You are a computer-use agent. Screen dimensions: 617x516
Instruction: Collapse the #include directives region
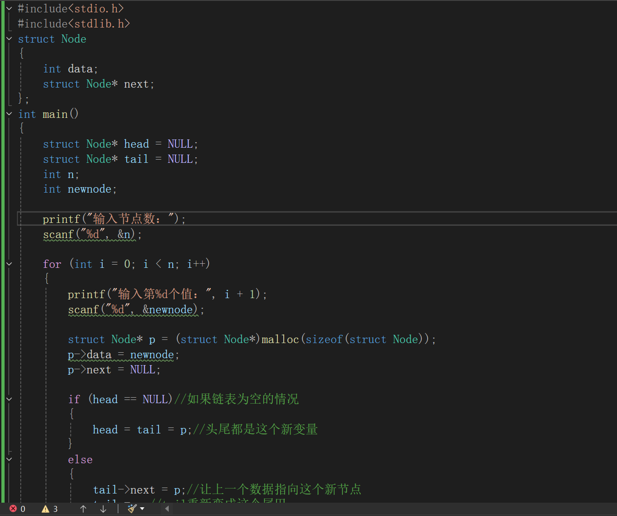[x=9, y=9]
